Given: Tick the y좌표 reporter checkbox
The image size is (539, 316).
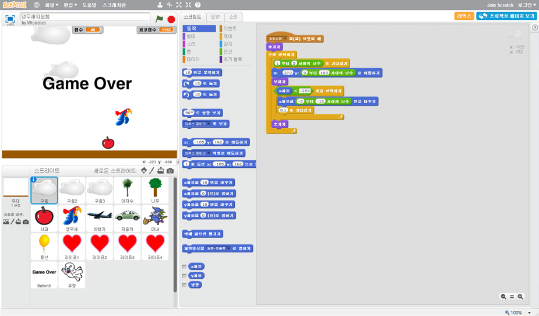Looking at the screenshot, I should (x=185, y=276).
